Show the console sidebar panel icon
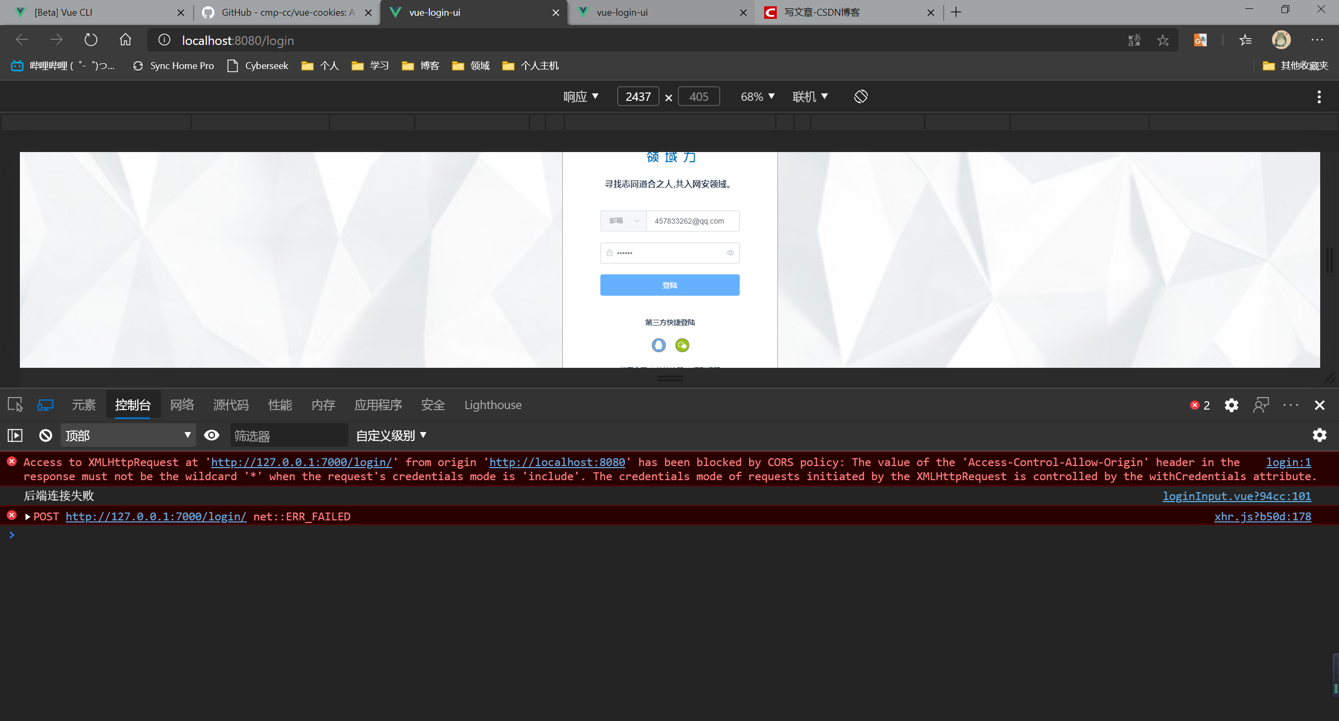This screenshot has height=721, width=1339. point(15,435)
